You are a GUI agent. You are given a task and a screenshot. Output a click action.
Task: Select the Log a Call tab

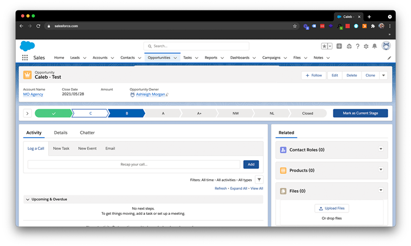pyautogui.click(x=36, y=149)
